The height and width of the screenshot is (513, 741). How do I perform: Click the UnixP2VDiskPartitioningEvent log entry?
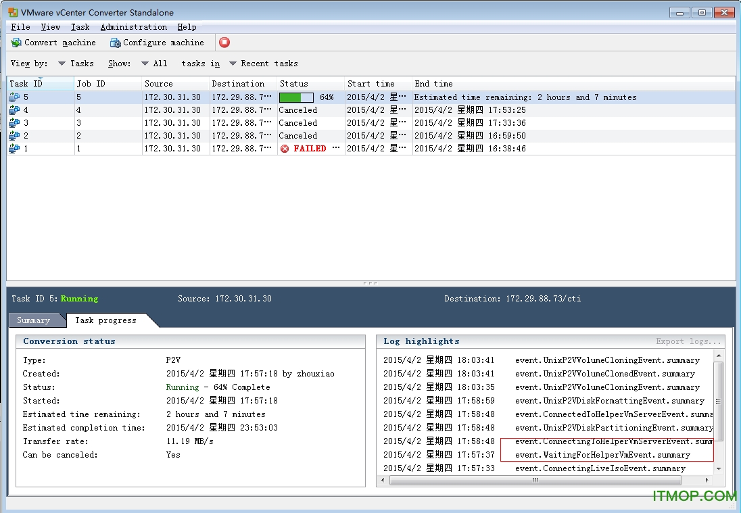pyautogui.click(x=614, y=428)
